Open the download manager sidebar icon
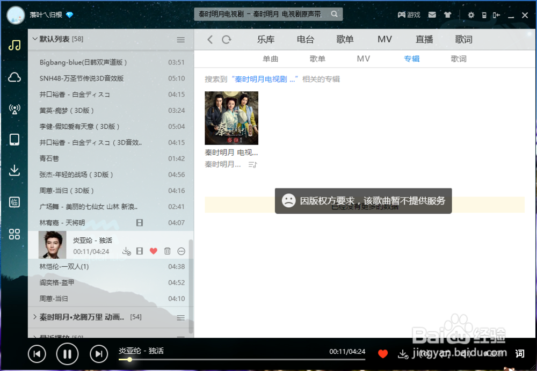This screenshot has height=371, width=537. (x=14, y=170)
